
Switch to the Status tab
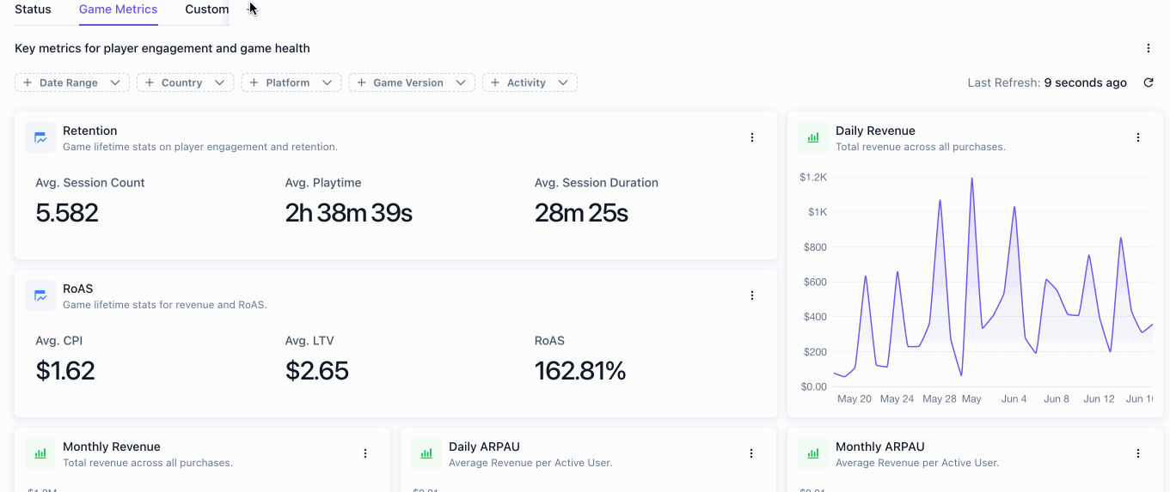33,9
